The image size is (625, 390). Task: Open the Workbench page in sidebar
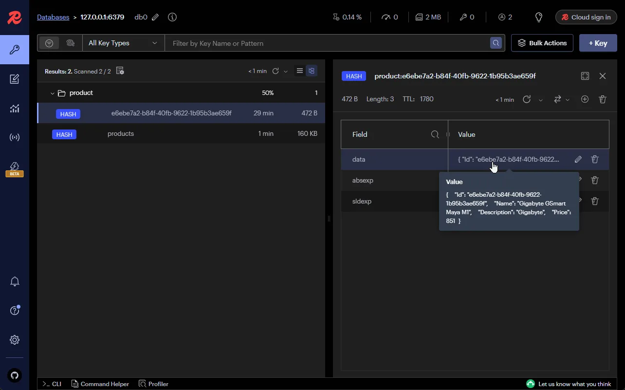[15, 79]
